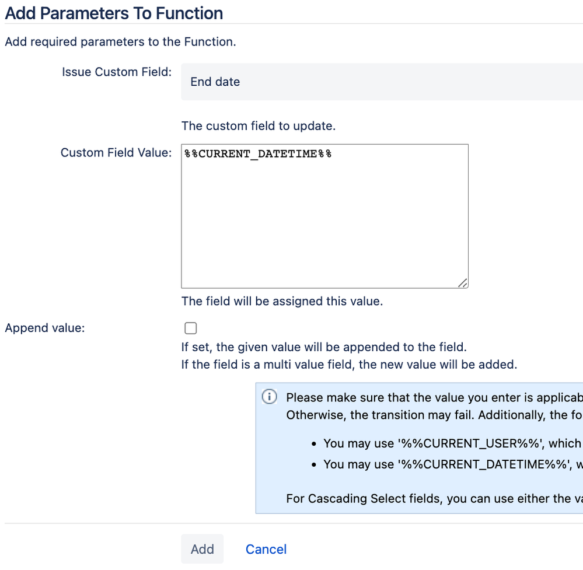Click the 'Custom Field Value:' label
This screenshot has width=583, height=570.
click(116, 152)
